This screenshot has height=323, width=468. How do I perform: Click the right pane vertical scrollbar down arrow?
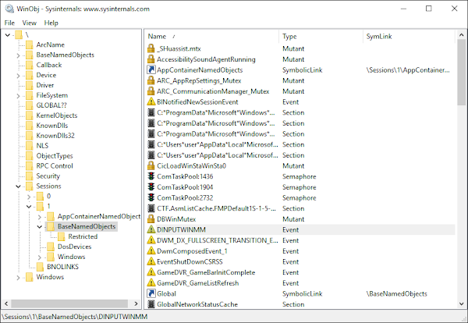click(459, 303)
